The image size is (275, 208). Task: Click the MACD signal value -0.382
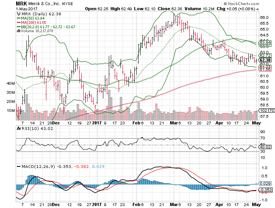coord(82,166)
